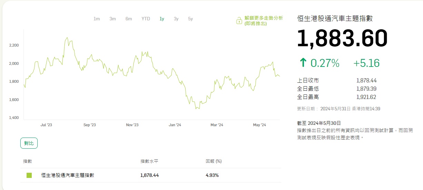Click the 恒生港股通汽車主題指數 table row name
The image size is (423, 190).
click(68, 175)
